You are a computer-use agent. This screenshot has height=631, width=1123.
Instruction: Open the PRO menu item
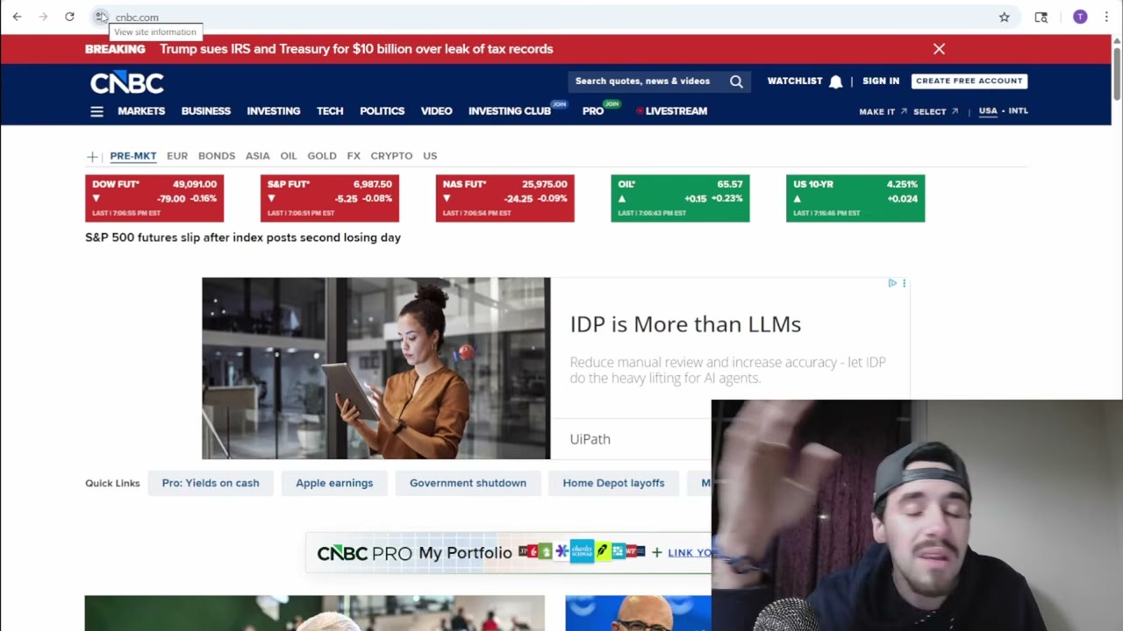click(593, 111)
